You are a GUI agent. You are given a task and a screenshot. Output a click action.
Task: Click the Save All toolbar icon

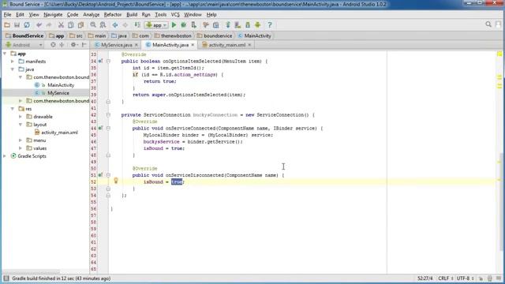[x=17, y=24]
